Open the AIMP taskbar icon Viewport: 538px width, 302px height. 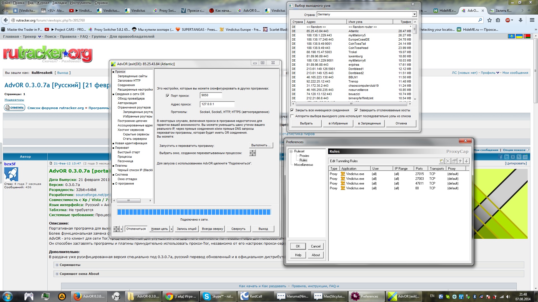(62, 296)
